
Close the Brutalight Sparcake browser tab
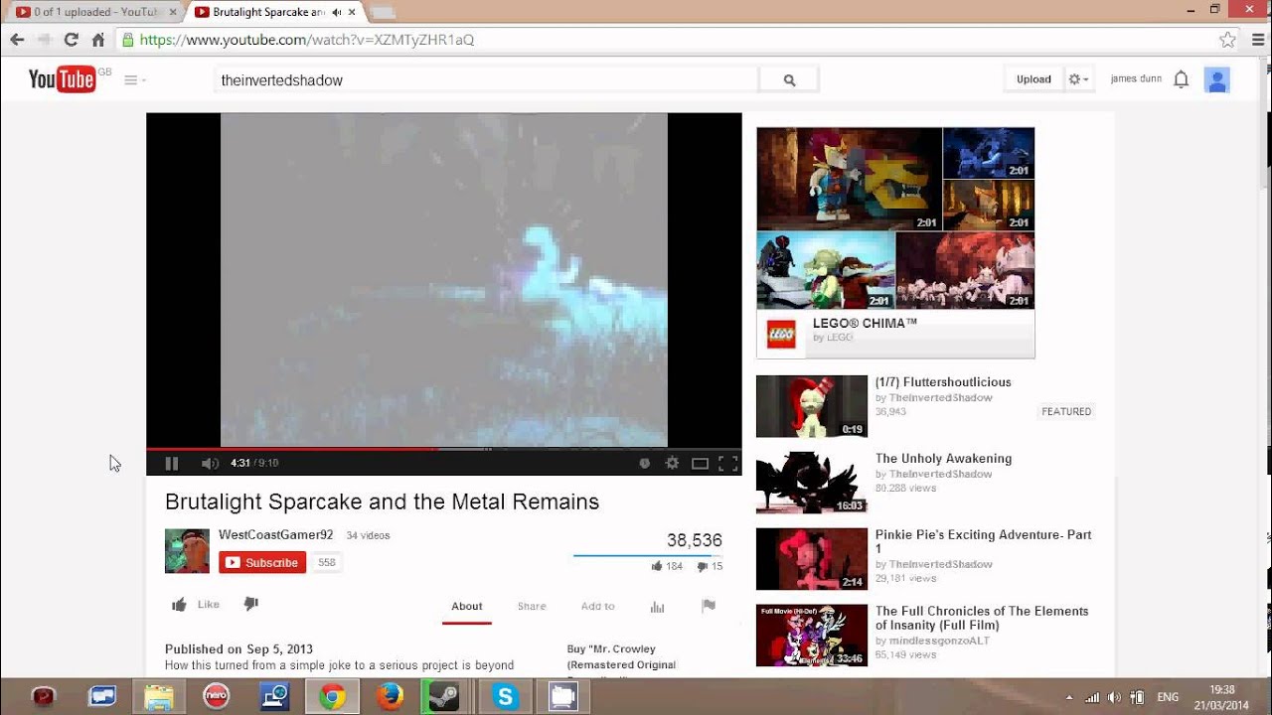[x=351, y=12]
